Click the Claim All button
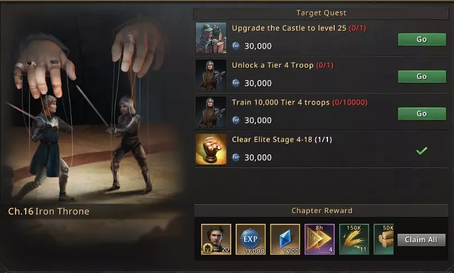The image size is (454, 273). pyautogui.click(x=422, y=240)
